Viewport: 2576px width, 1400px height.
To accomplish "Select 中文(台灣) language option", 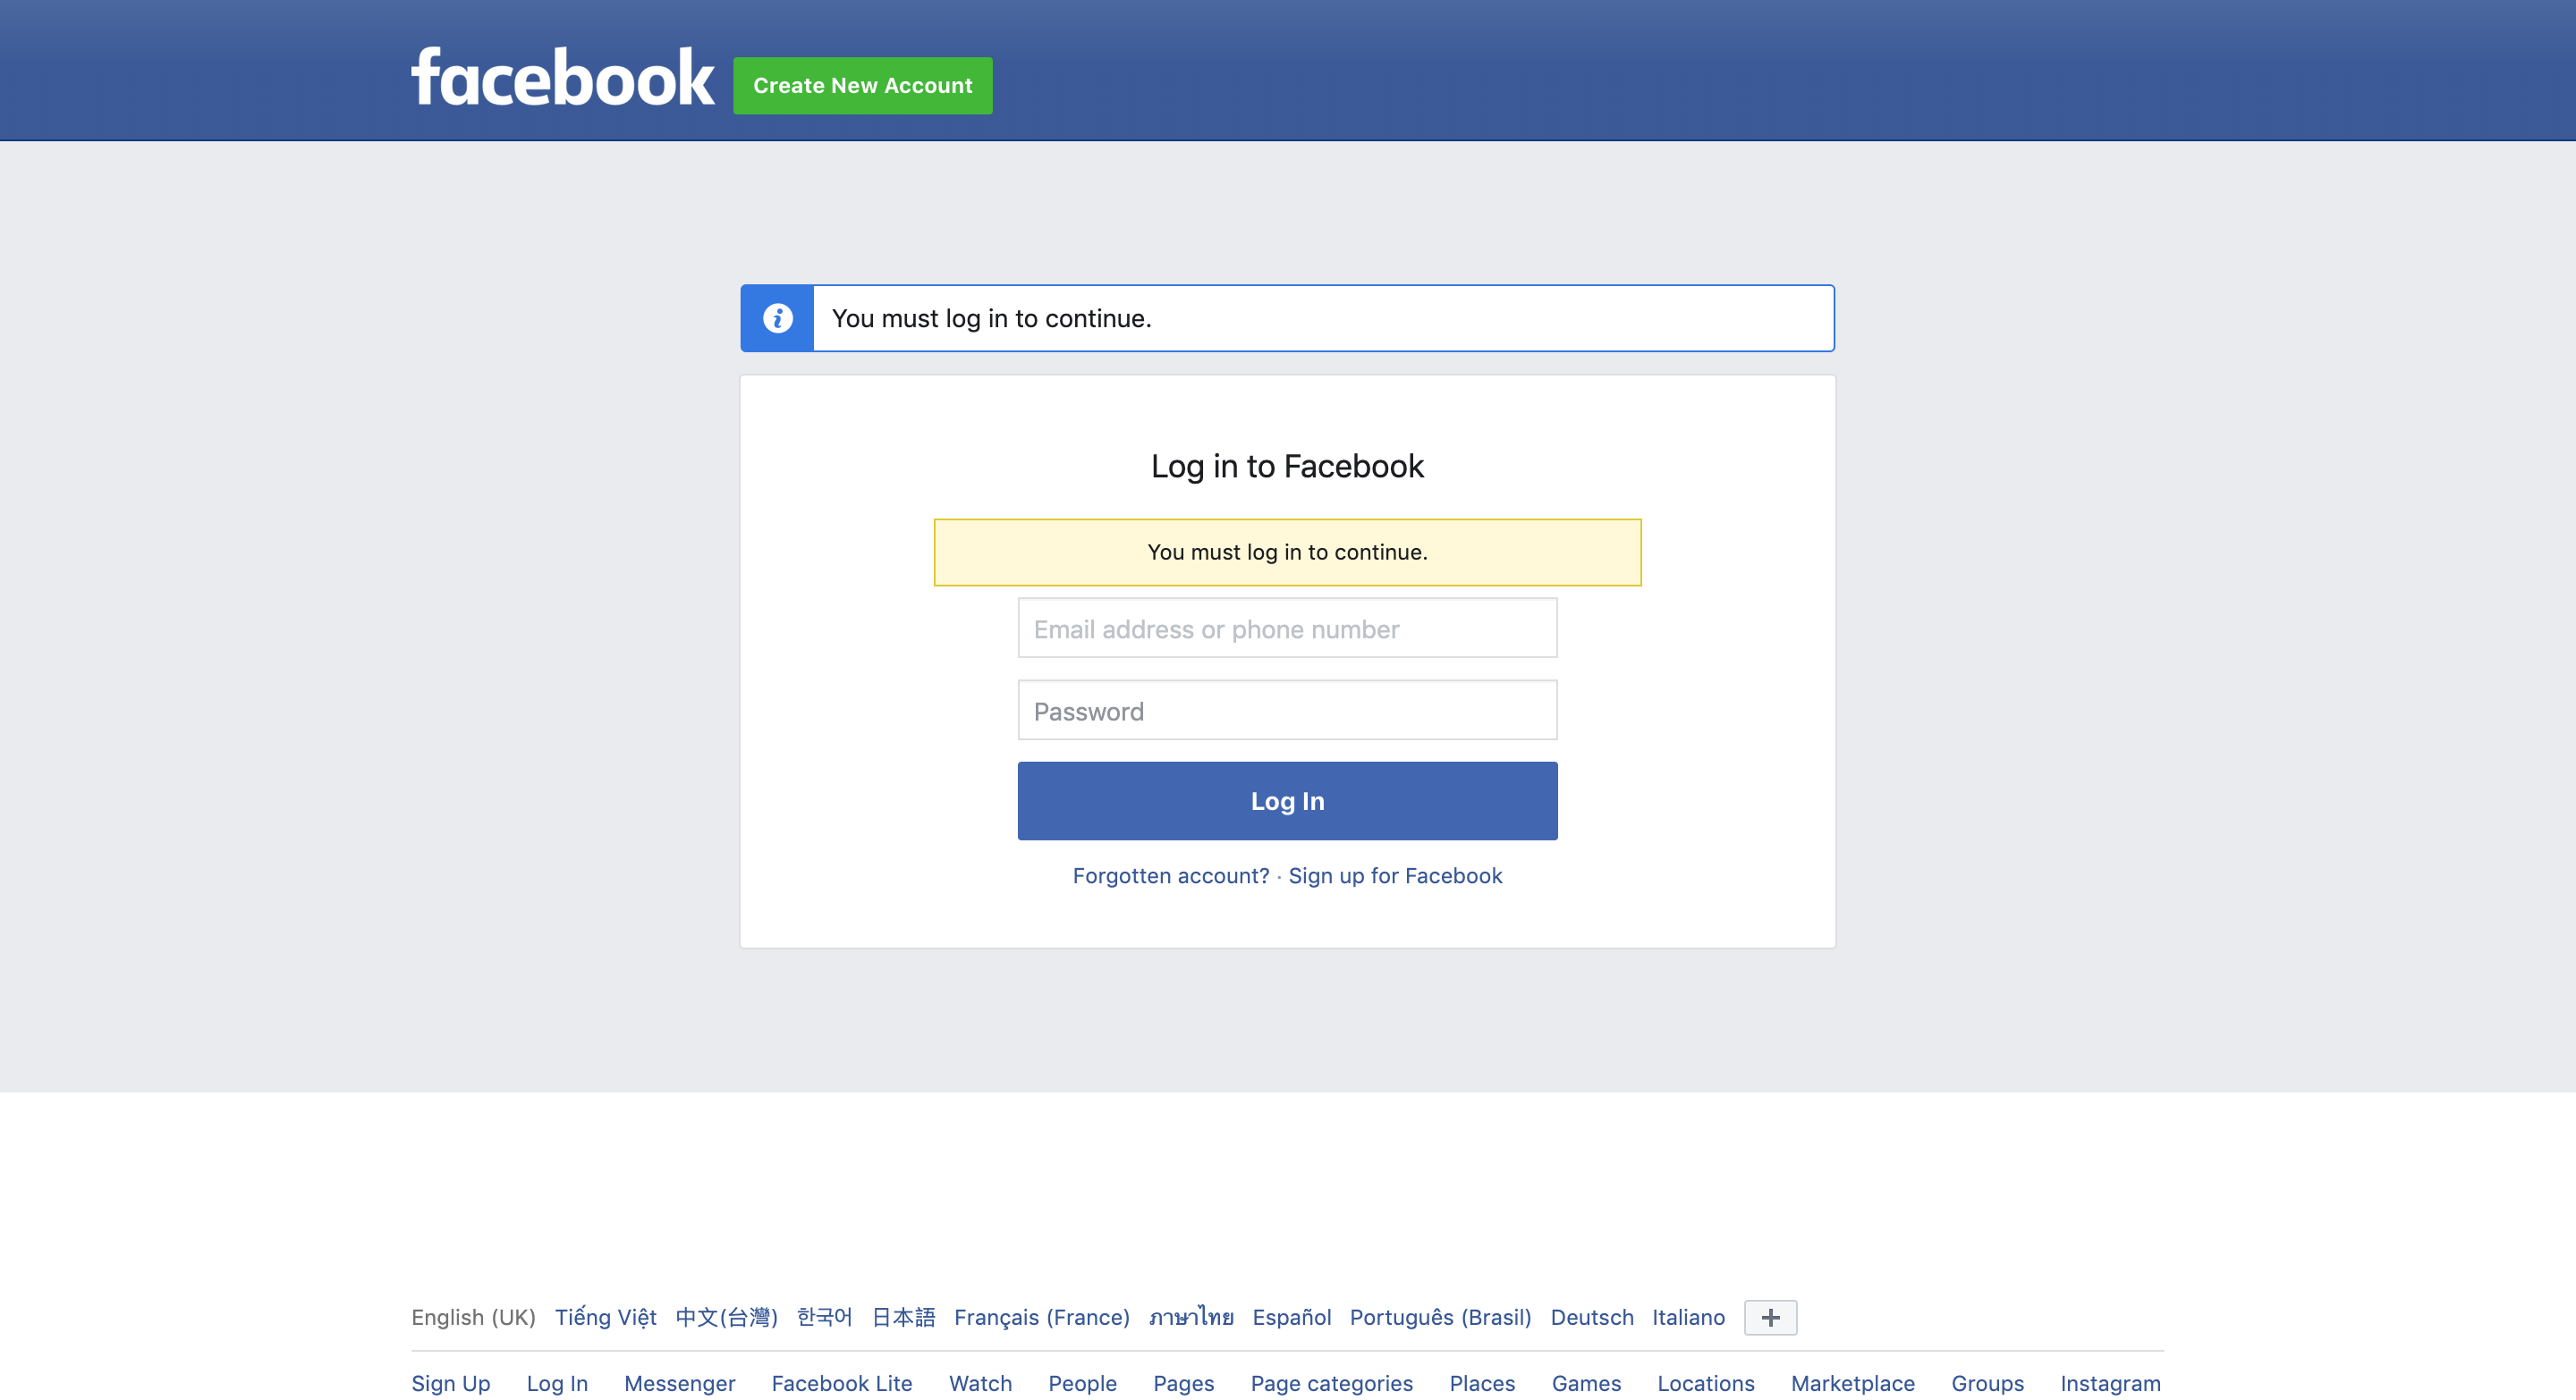I will (x=726, y=1316).
